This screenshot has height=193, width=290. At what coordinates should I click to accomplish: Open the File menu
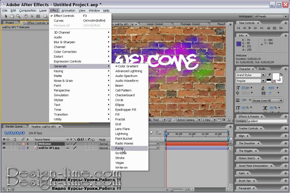tap(5, 10)
